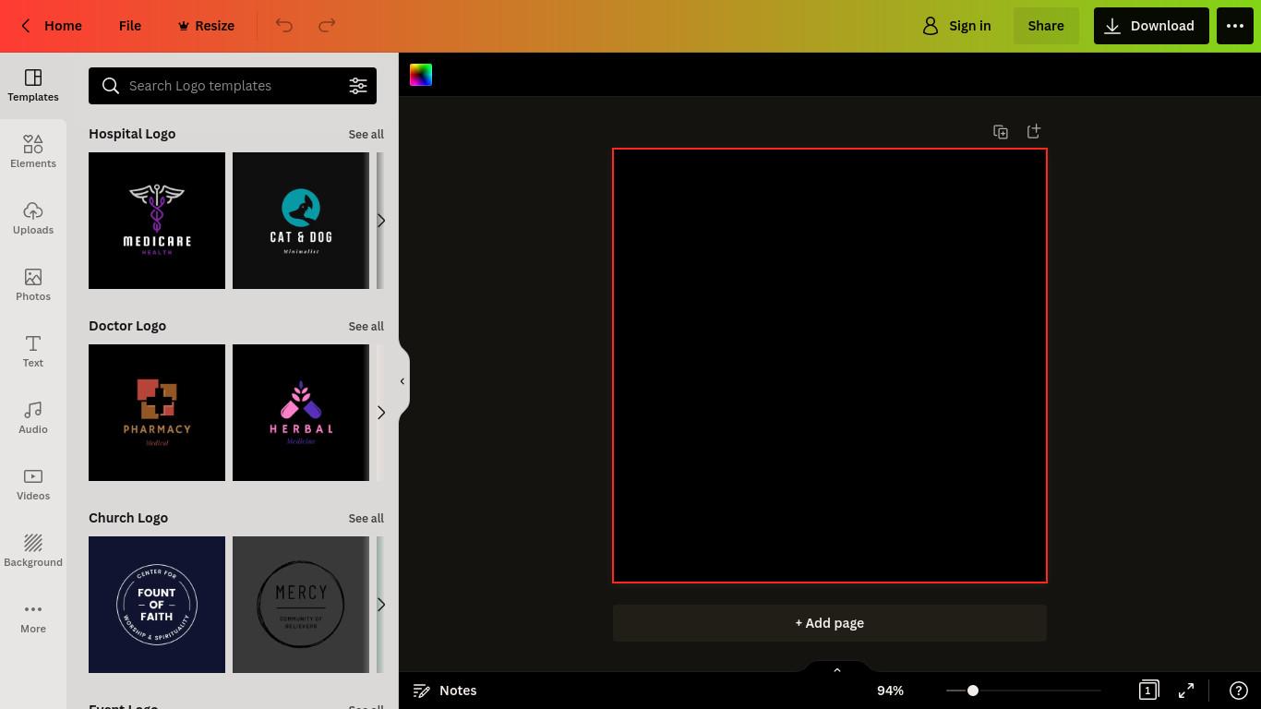
Task: Click the search magnifier icon
Action: click(111, 86)
